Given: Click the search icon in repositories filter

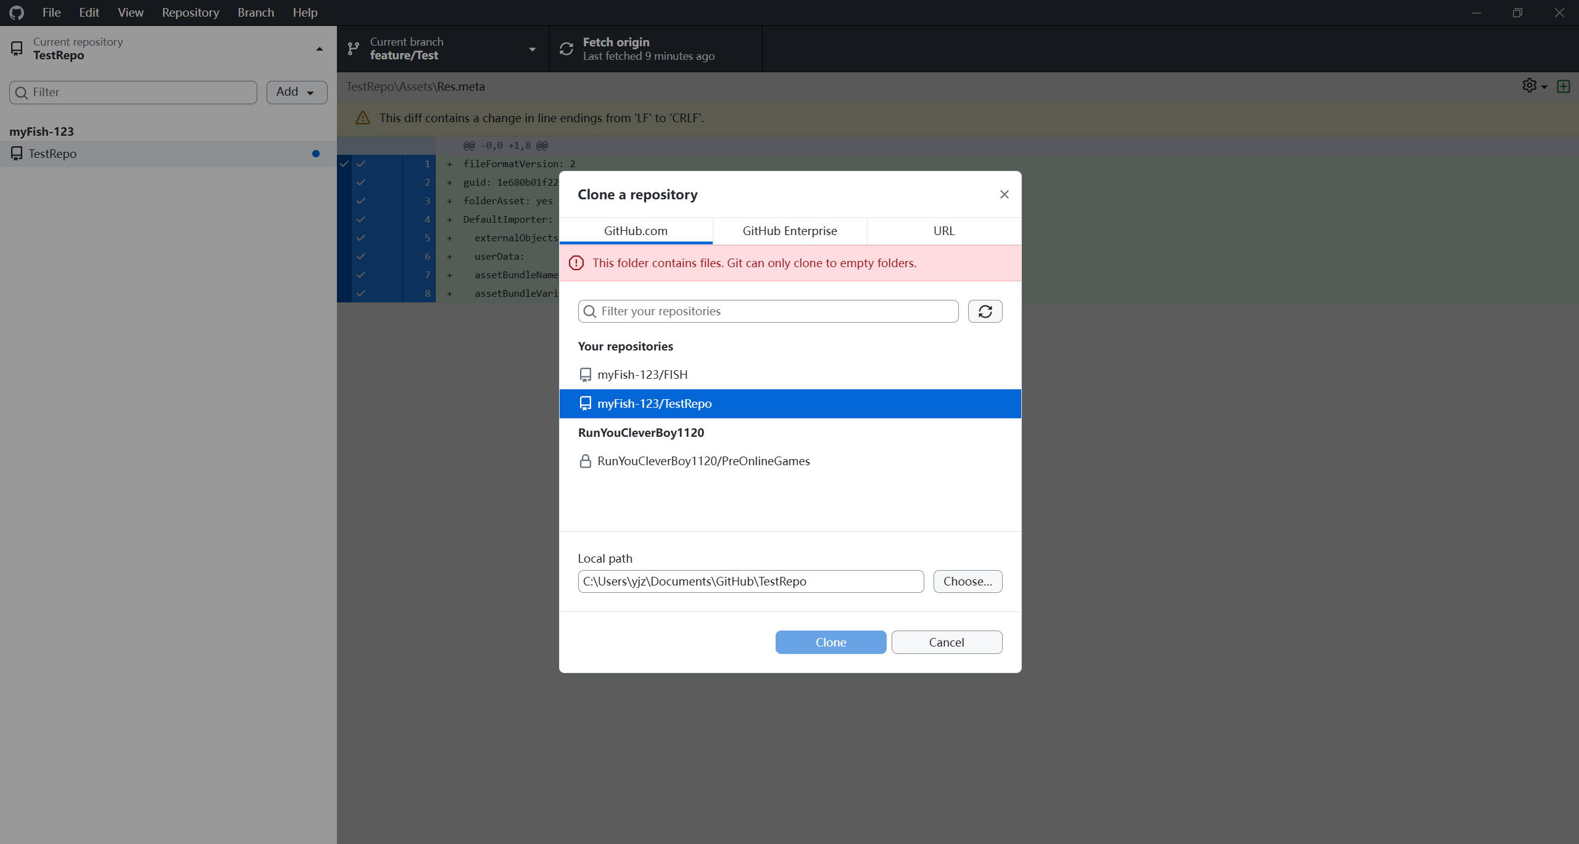Looking at the screenshot, I should tap(590, 312).
